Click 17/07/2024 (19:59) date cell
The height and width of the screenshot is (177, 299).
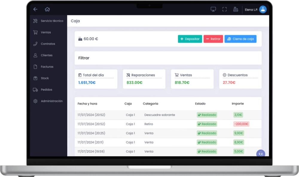coord(91,151)
